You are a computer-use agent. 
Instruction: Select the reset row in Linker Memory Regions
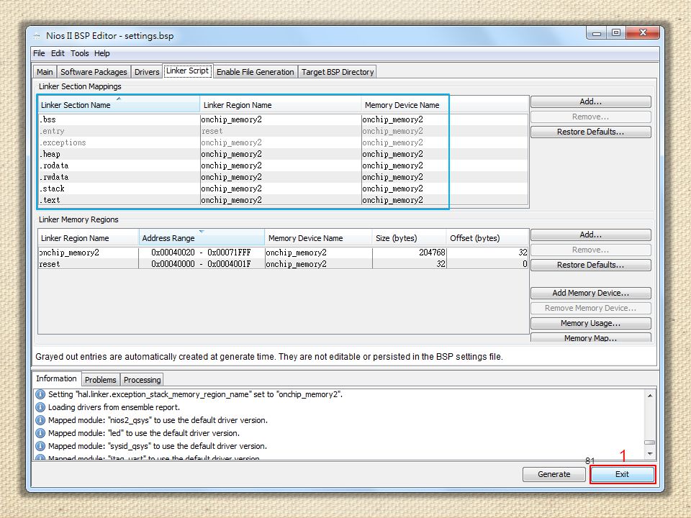click(x=283, y=264)
